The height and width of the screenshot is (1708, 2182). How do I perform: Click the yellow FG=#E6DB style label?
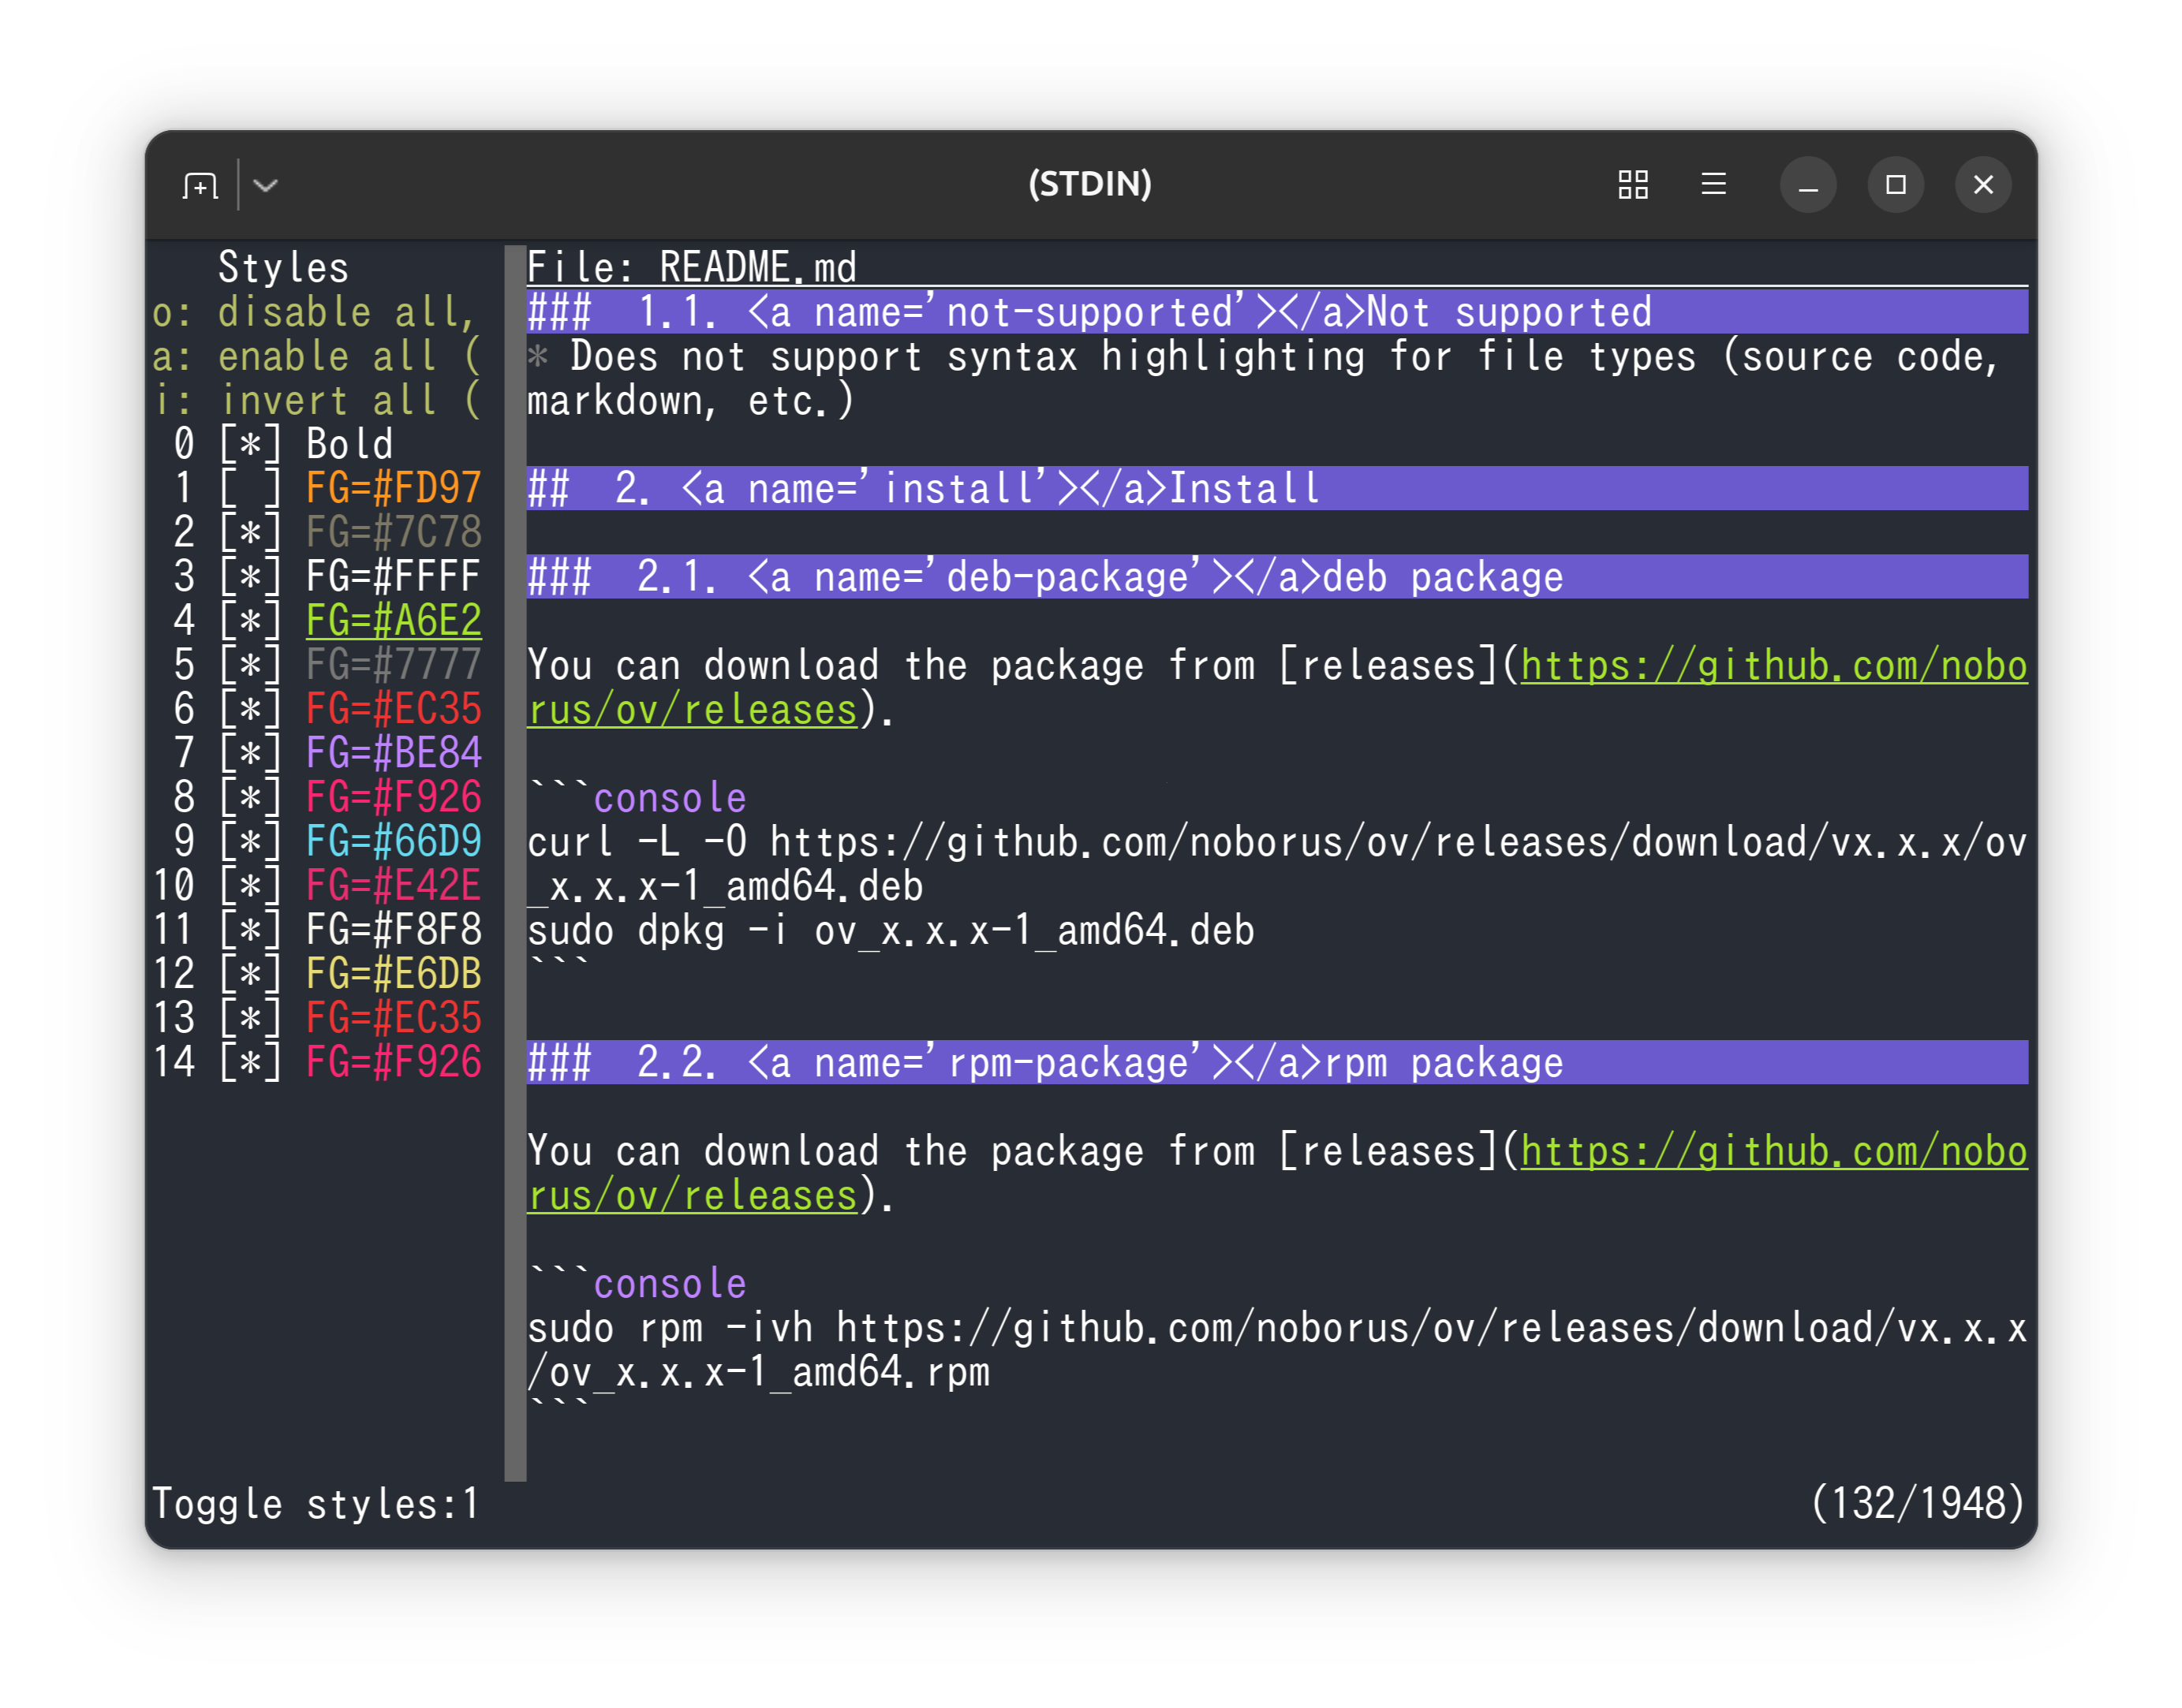tap(394, 973)
